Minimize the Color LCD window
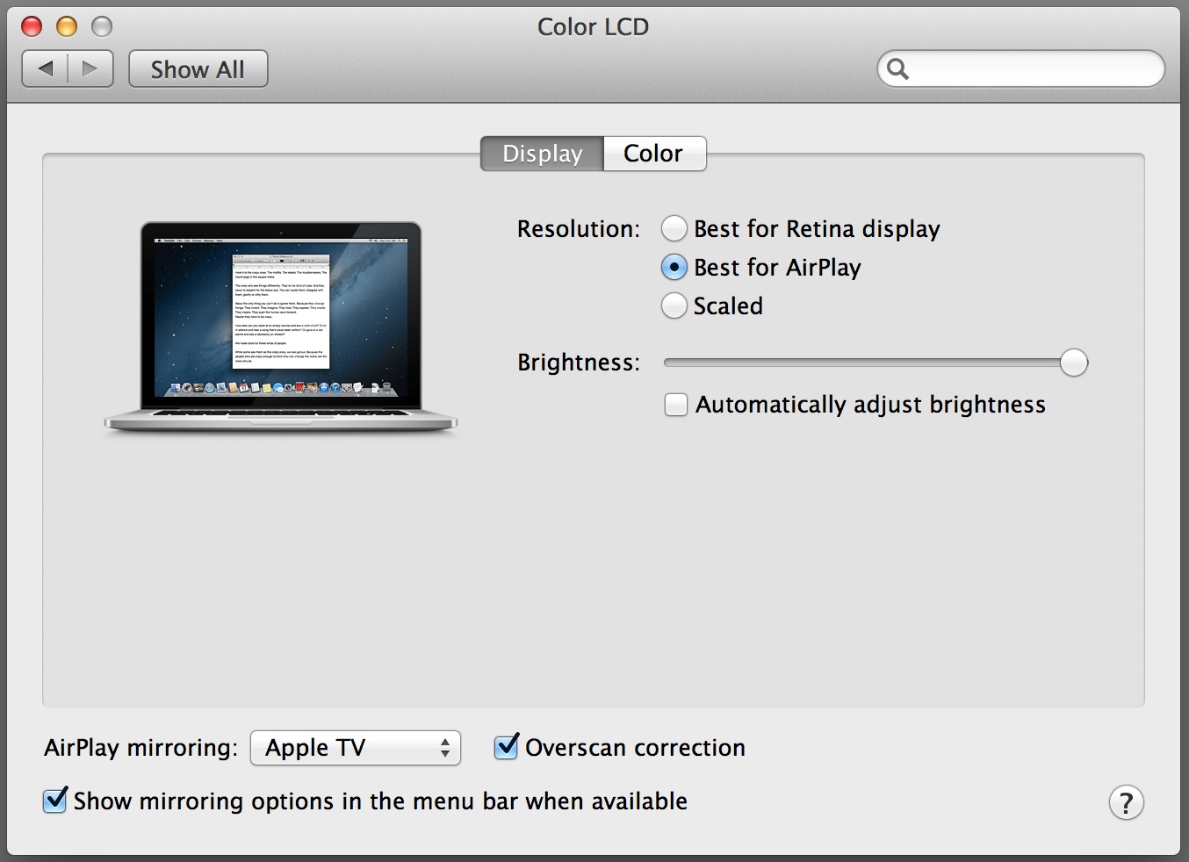 point(67,26)
